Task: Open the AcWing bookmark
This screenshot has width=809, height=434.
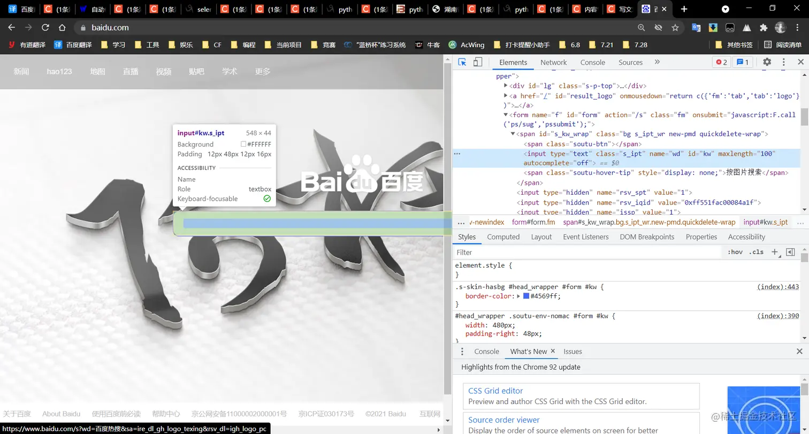Action: 467,45
